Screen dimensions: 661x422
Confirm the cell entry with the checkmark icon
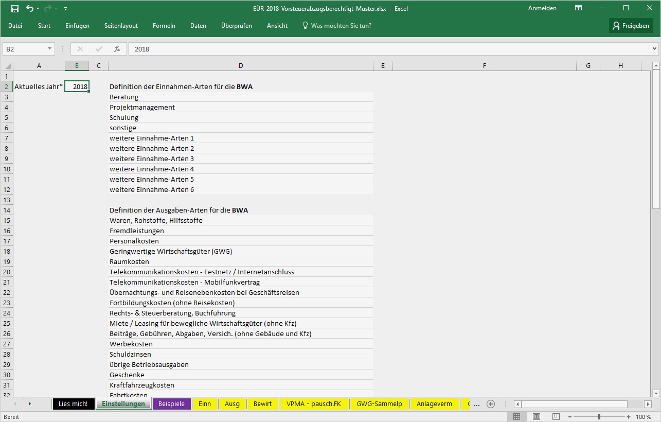coord(98,48)
